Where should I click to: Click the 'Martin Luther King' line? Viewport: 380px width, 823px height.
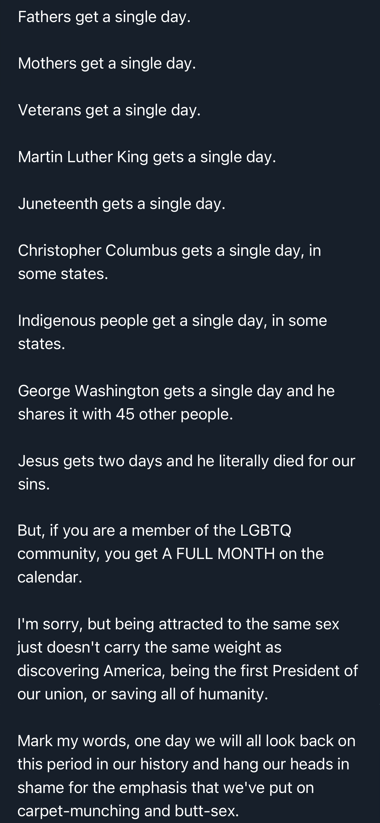pos(147,157)
